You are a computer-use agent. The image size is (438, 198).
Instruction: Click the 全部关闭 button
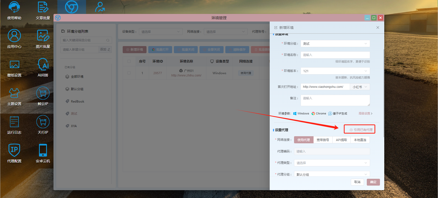(211, 50)
